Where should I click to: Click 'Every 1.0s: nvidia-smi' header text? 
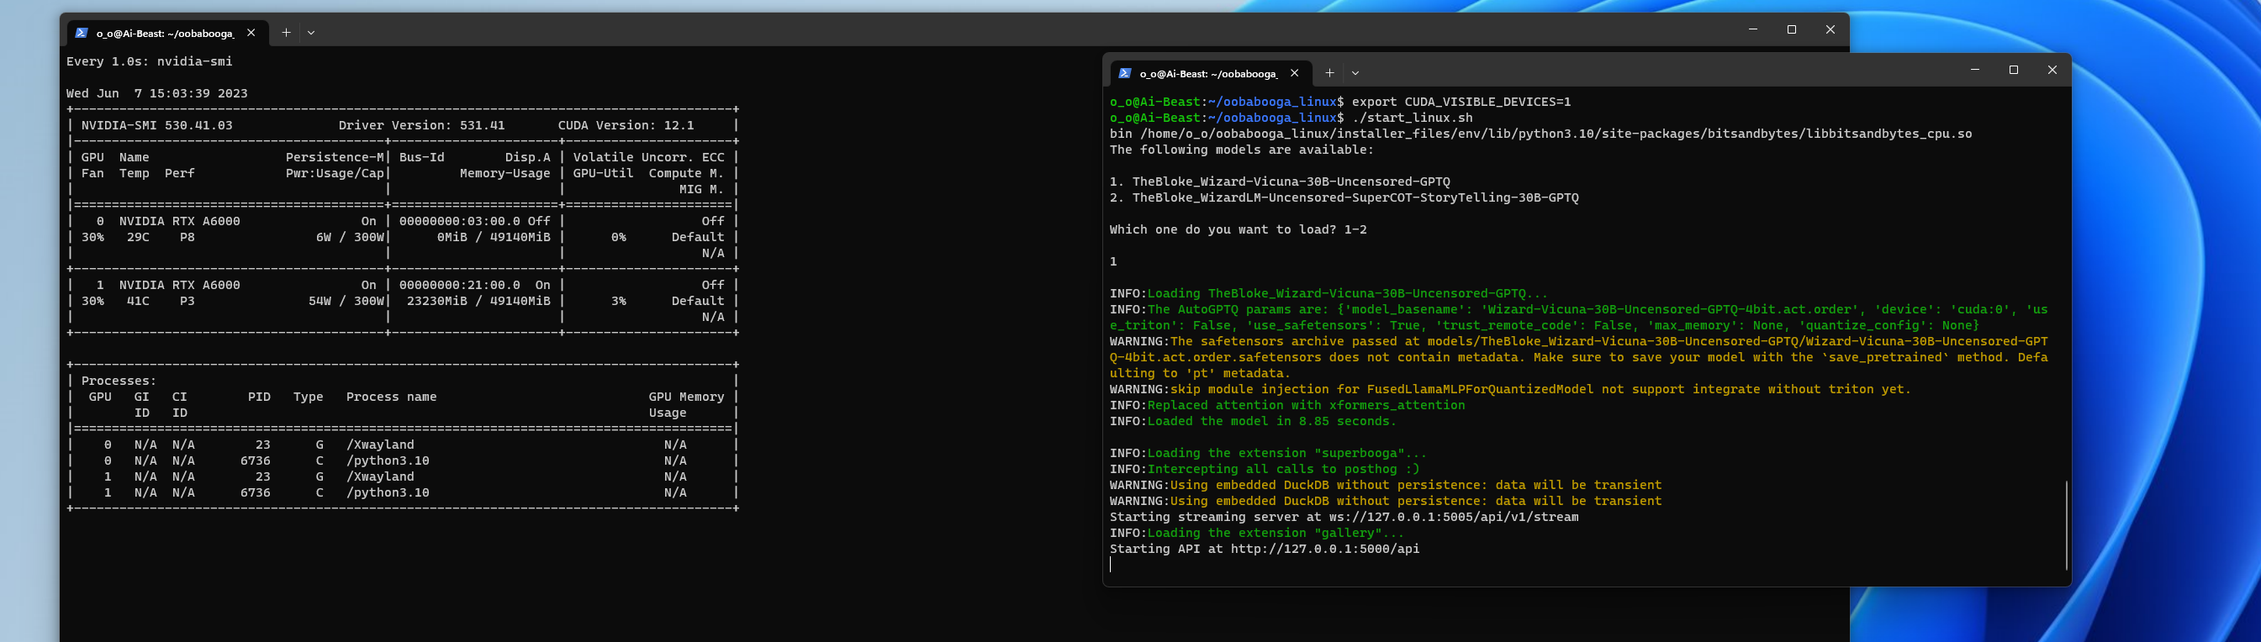pyautogui.click(x=149, y=61)
